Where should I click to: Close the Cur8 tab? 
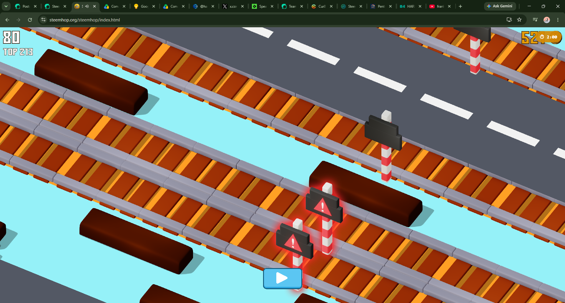point(331,6)
